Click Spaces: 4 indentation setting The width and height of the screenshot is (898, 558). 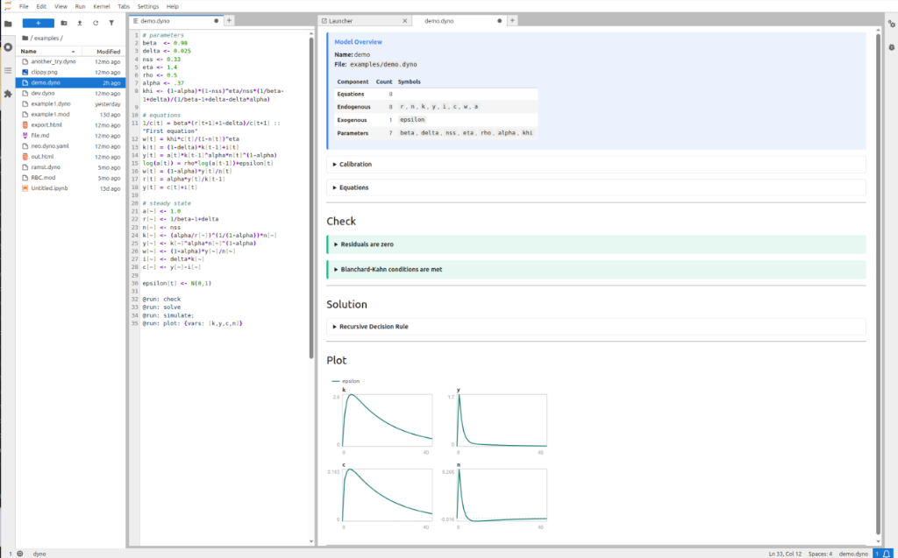tap(820, 554)
